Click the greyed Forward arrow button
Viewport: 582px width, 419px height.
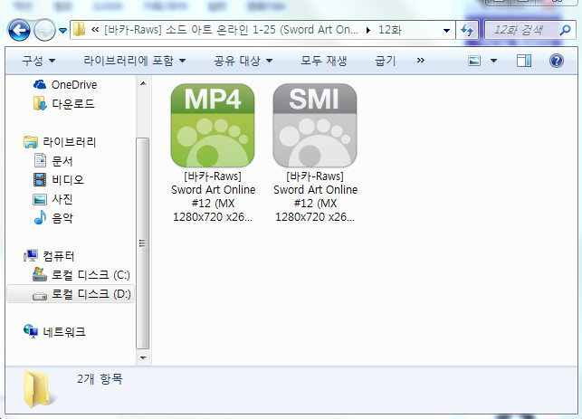tap(44, 30)
